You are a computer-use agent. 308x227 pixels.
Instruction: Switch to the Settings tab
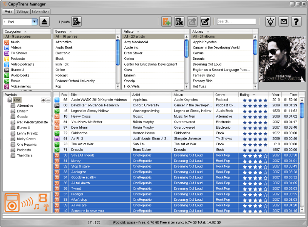coord(22,12)
